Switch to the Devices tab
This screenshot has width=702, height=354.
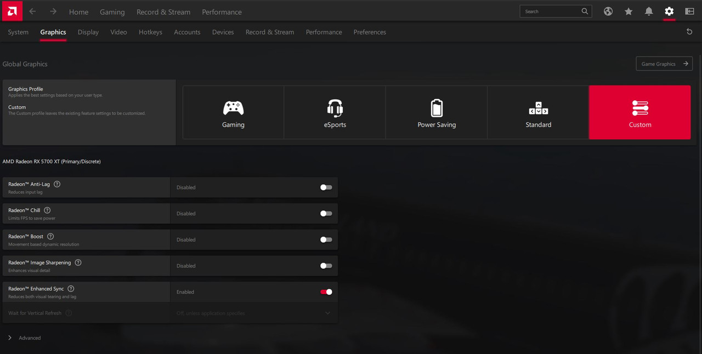coord(223,32)
